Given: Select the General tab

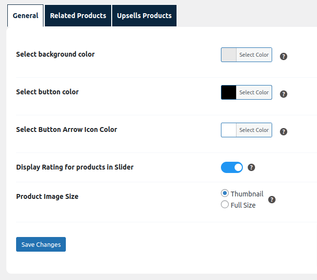Looking at the screenshot, I should 25,16.
